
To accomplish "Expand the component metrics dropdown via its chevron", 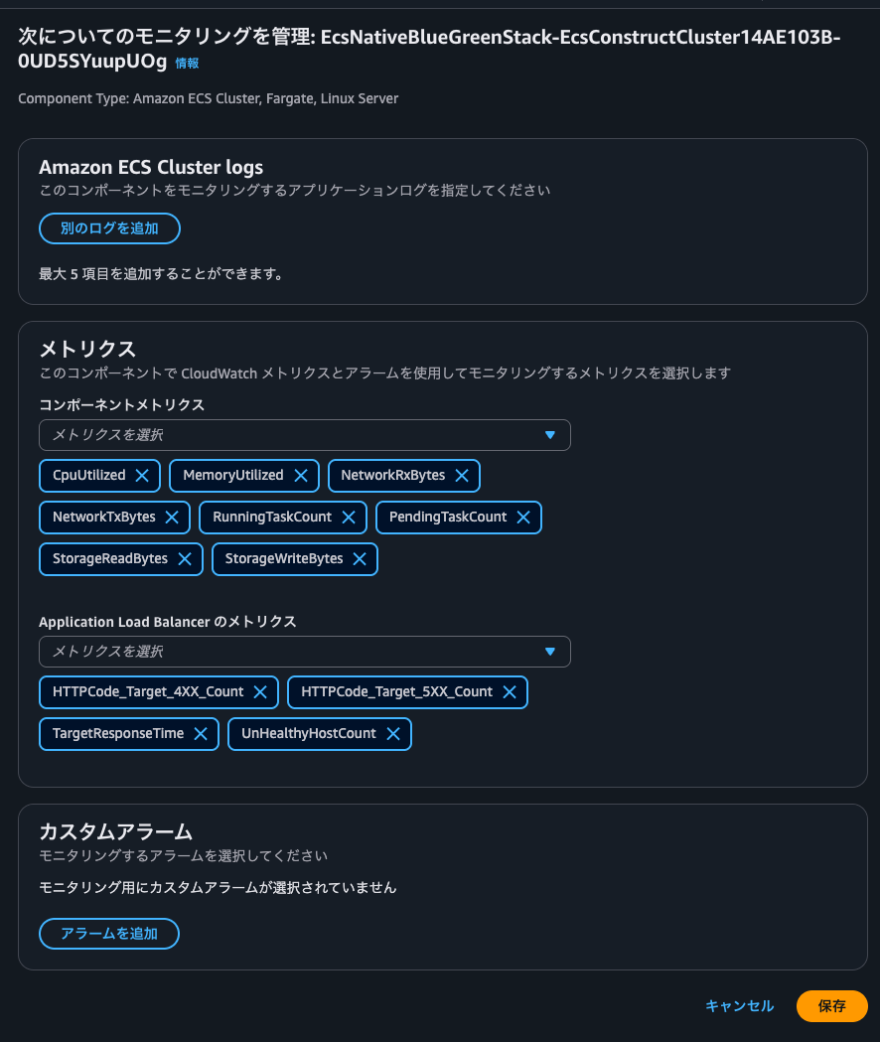I will [549, 435].
